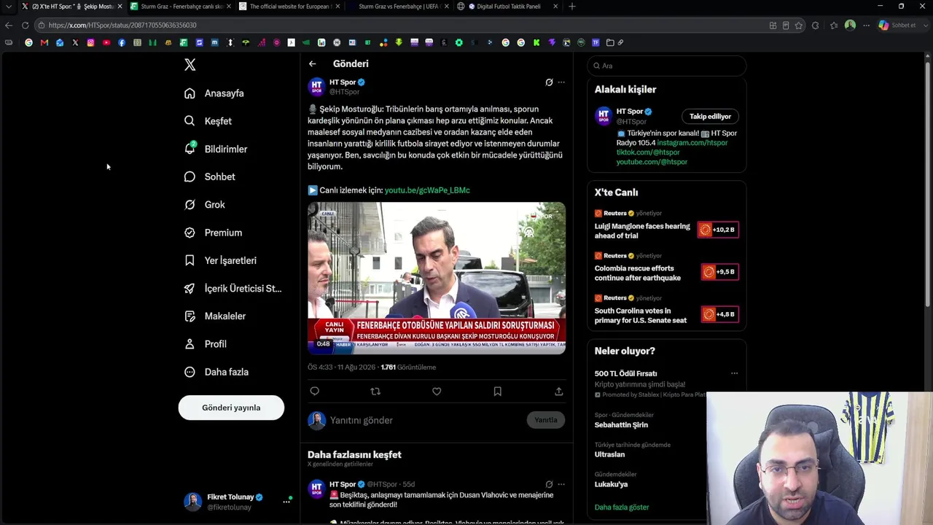Click browser back button

coord(8,25)
